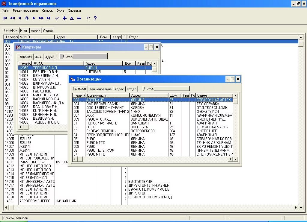Click the Квартиры window title icon

[18, 47]
